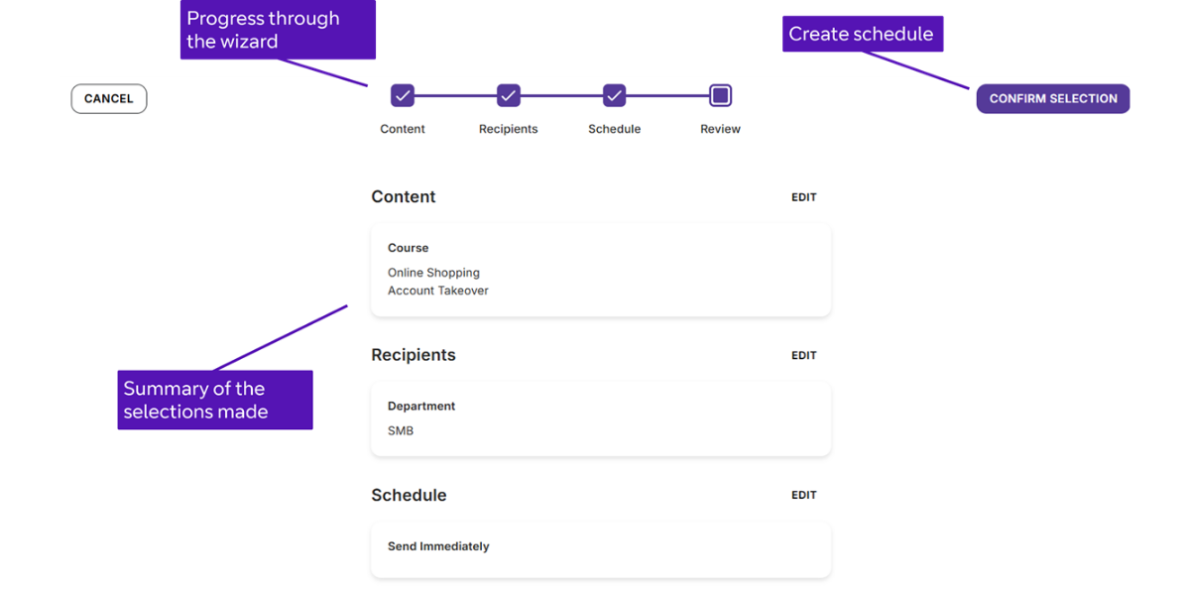The height and width of the screenshot is (595, 1190).
Task: Open EDIT for the Schedule section
Action: click(803, 494)
